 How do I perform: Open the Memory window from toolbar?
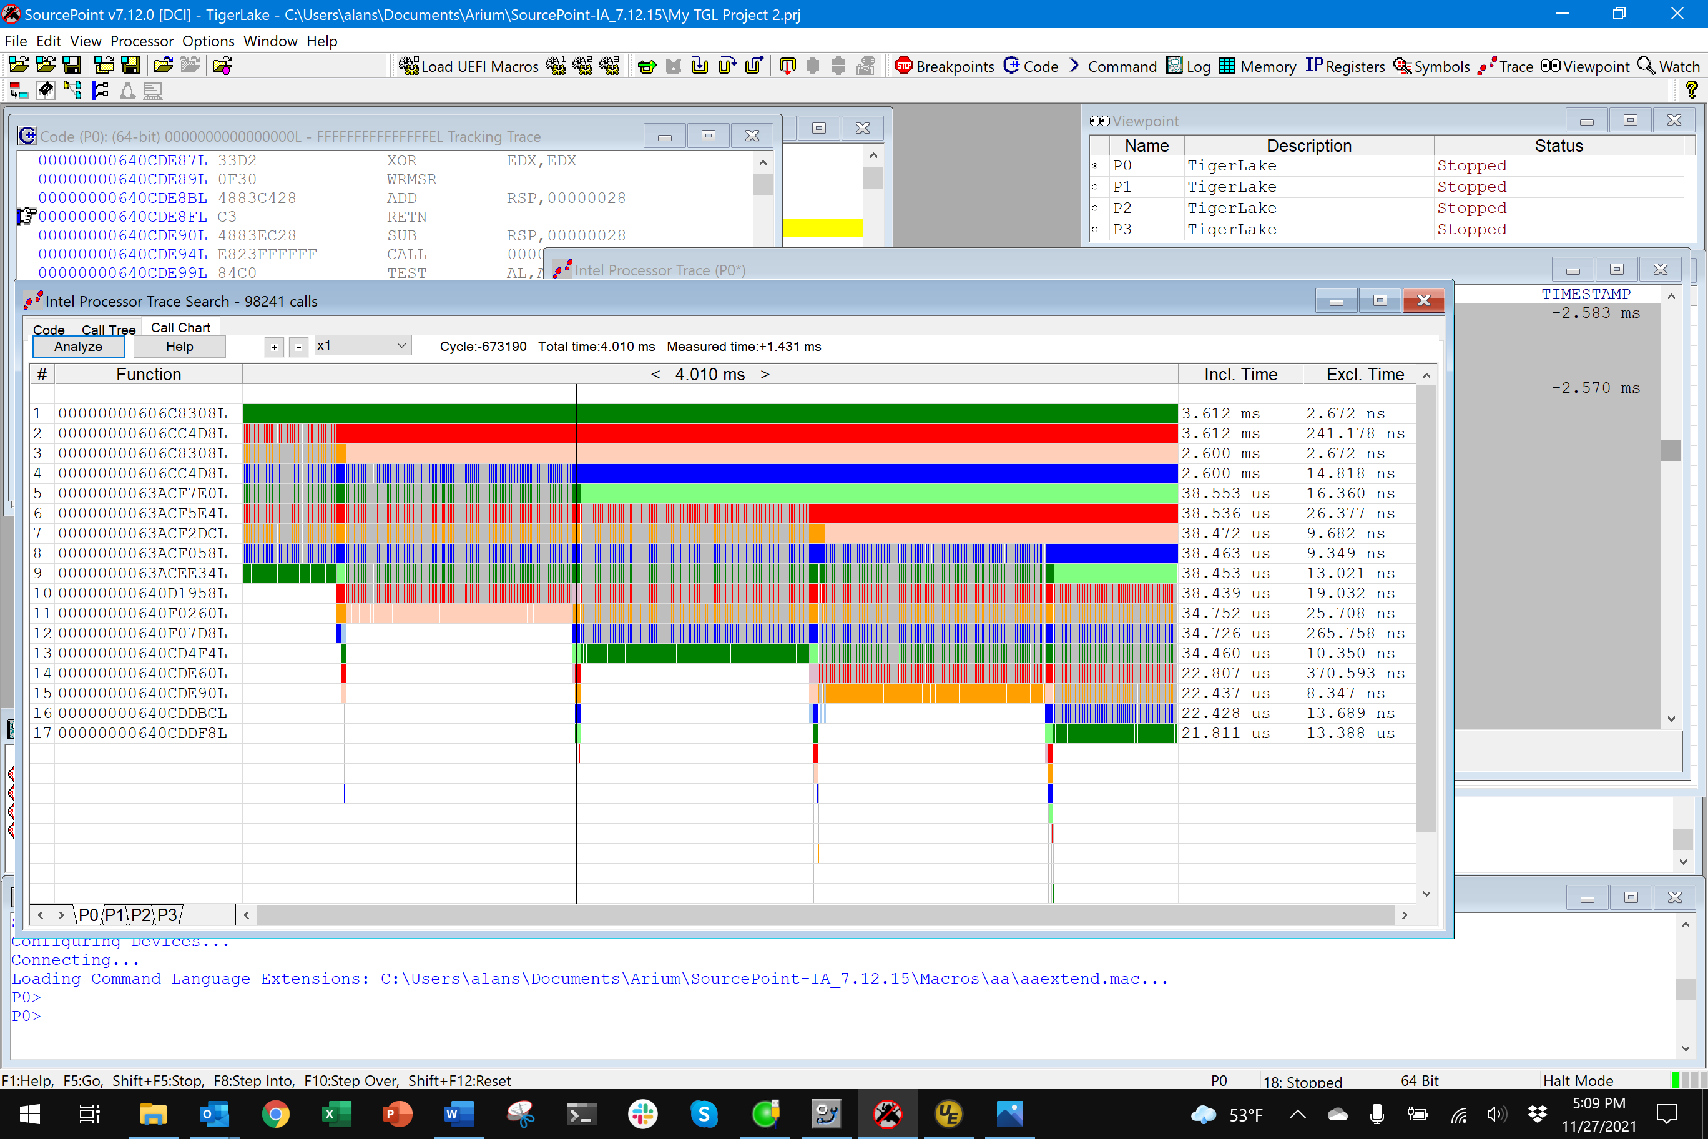[1258, 66]
